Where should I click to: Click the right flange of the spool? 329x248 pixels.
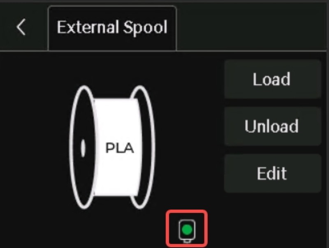pos(142,147)
